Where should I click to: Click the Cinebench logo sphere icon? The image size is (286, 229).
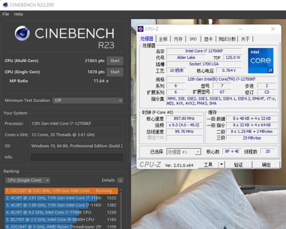tap(22, 33)
